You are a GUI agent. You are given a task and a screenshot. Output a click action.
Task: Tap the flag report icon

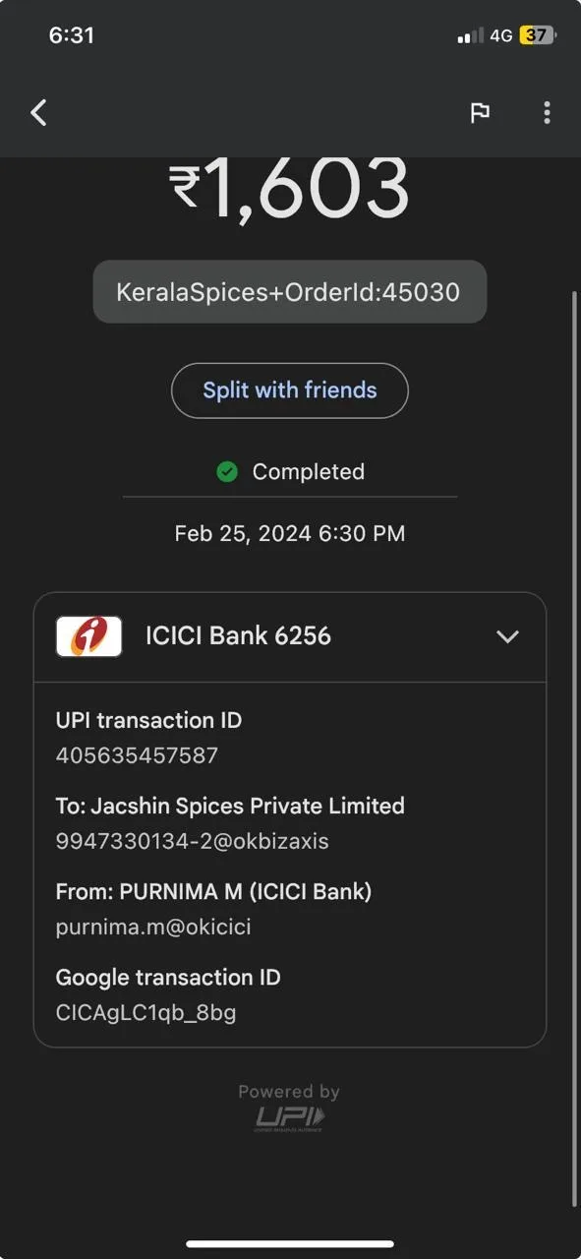click(x=480, y=113)
